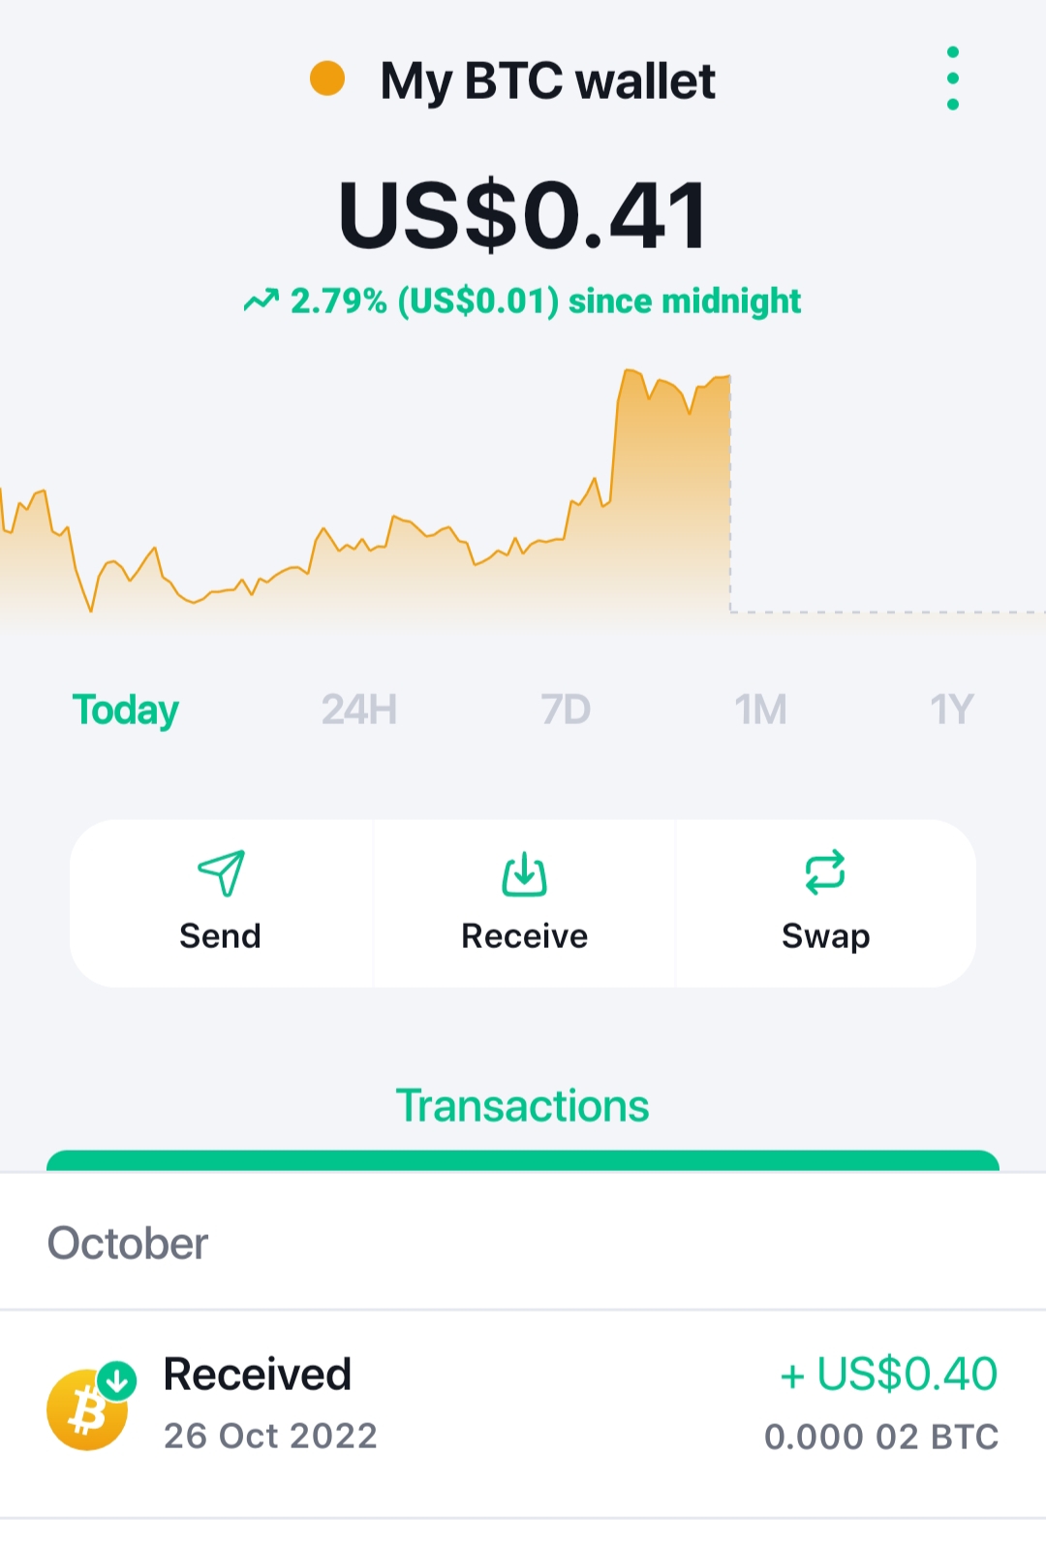Click the green received arrow badge

tap(117, 1380)
